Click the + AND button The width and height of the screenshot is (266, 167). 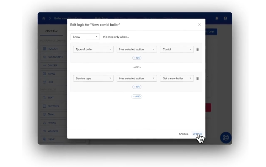(x=137, y=97)
